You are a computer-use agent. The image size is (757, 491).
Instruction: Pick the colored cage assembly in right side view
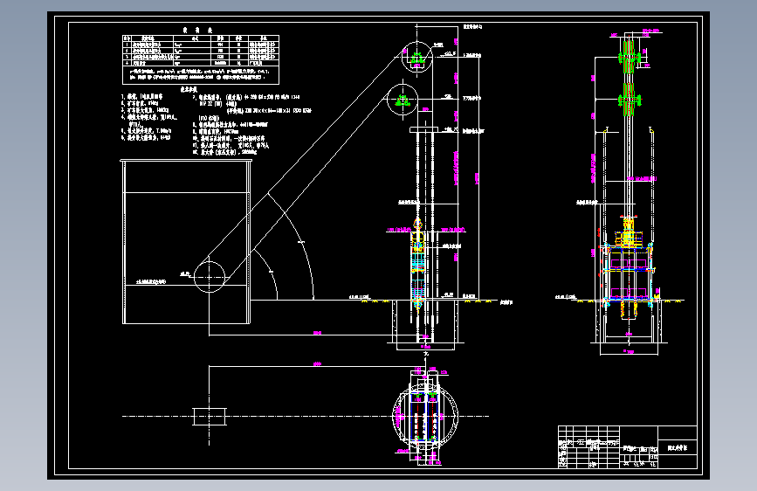coord(628,268)
